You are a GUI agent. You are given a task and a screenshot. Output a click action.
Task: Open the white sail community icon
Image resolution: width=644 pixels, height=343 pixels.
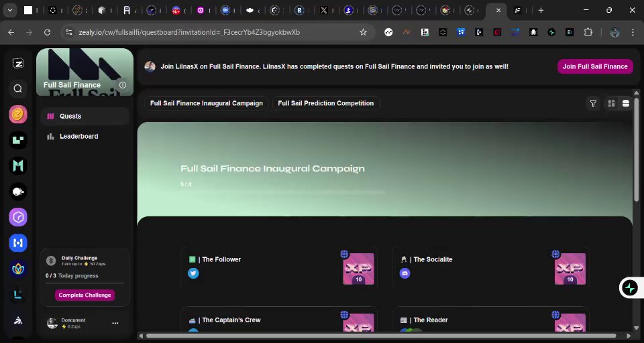[18, 320]
